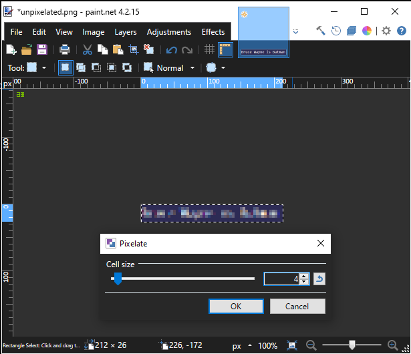The image size is (411, 354).
Task: Click the cursor position 226, -172 readout
Action: tap(186, 345)
